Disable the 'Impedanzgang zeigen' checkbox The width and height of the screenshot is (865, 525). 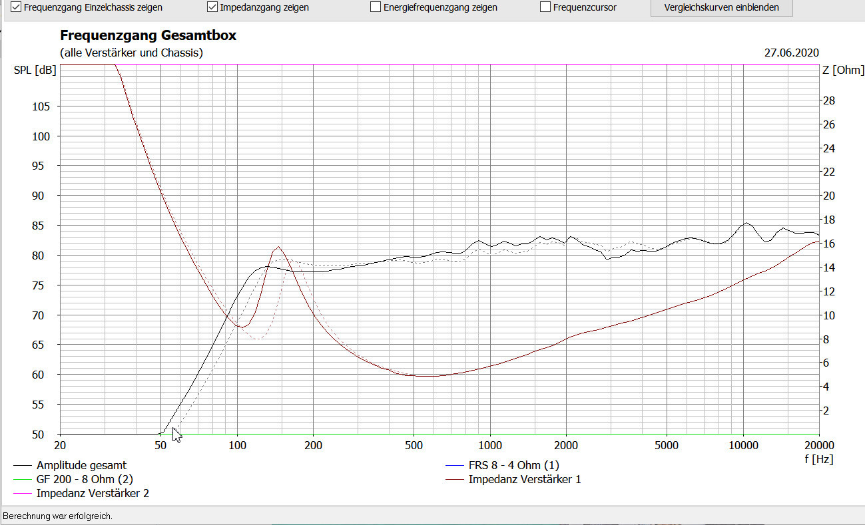click(x=212, y=7)
